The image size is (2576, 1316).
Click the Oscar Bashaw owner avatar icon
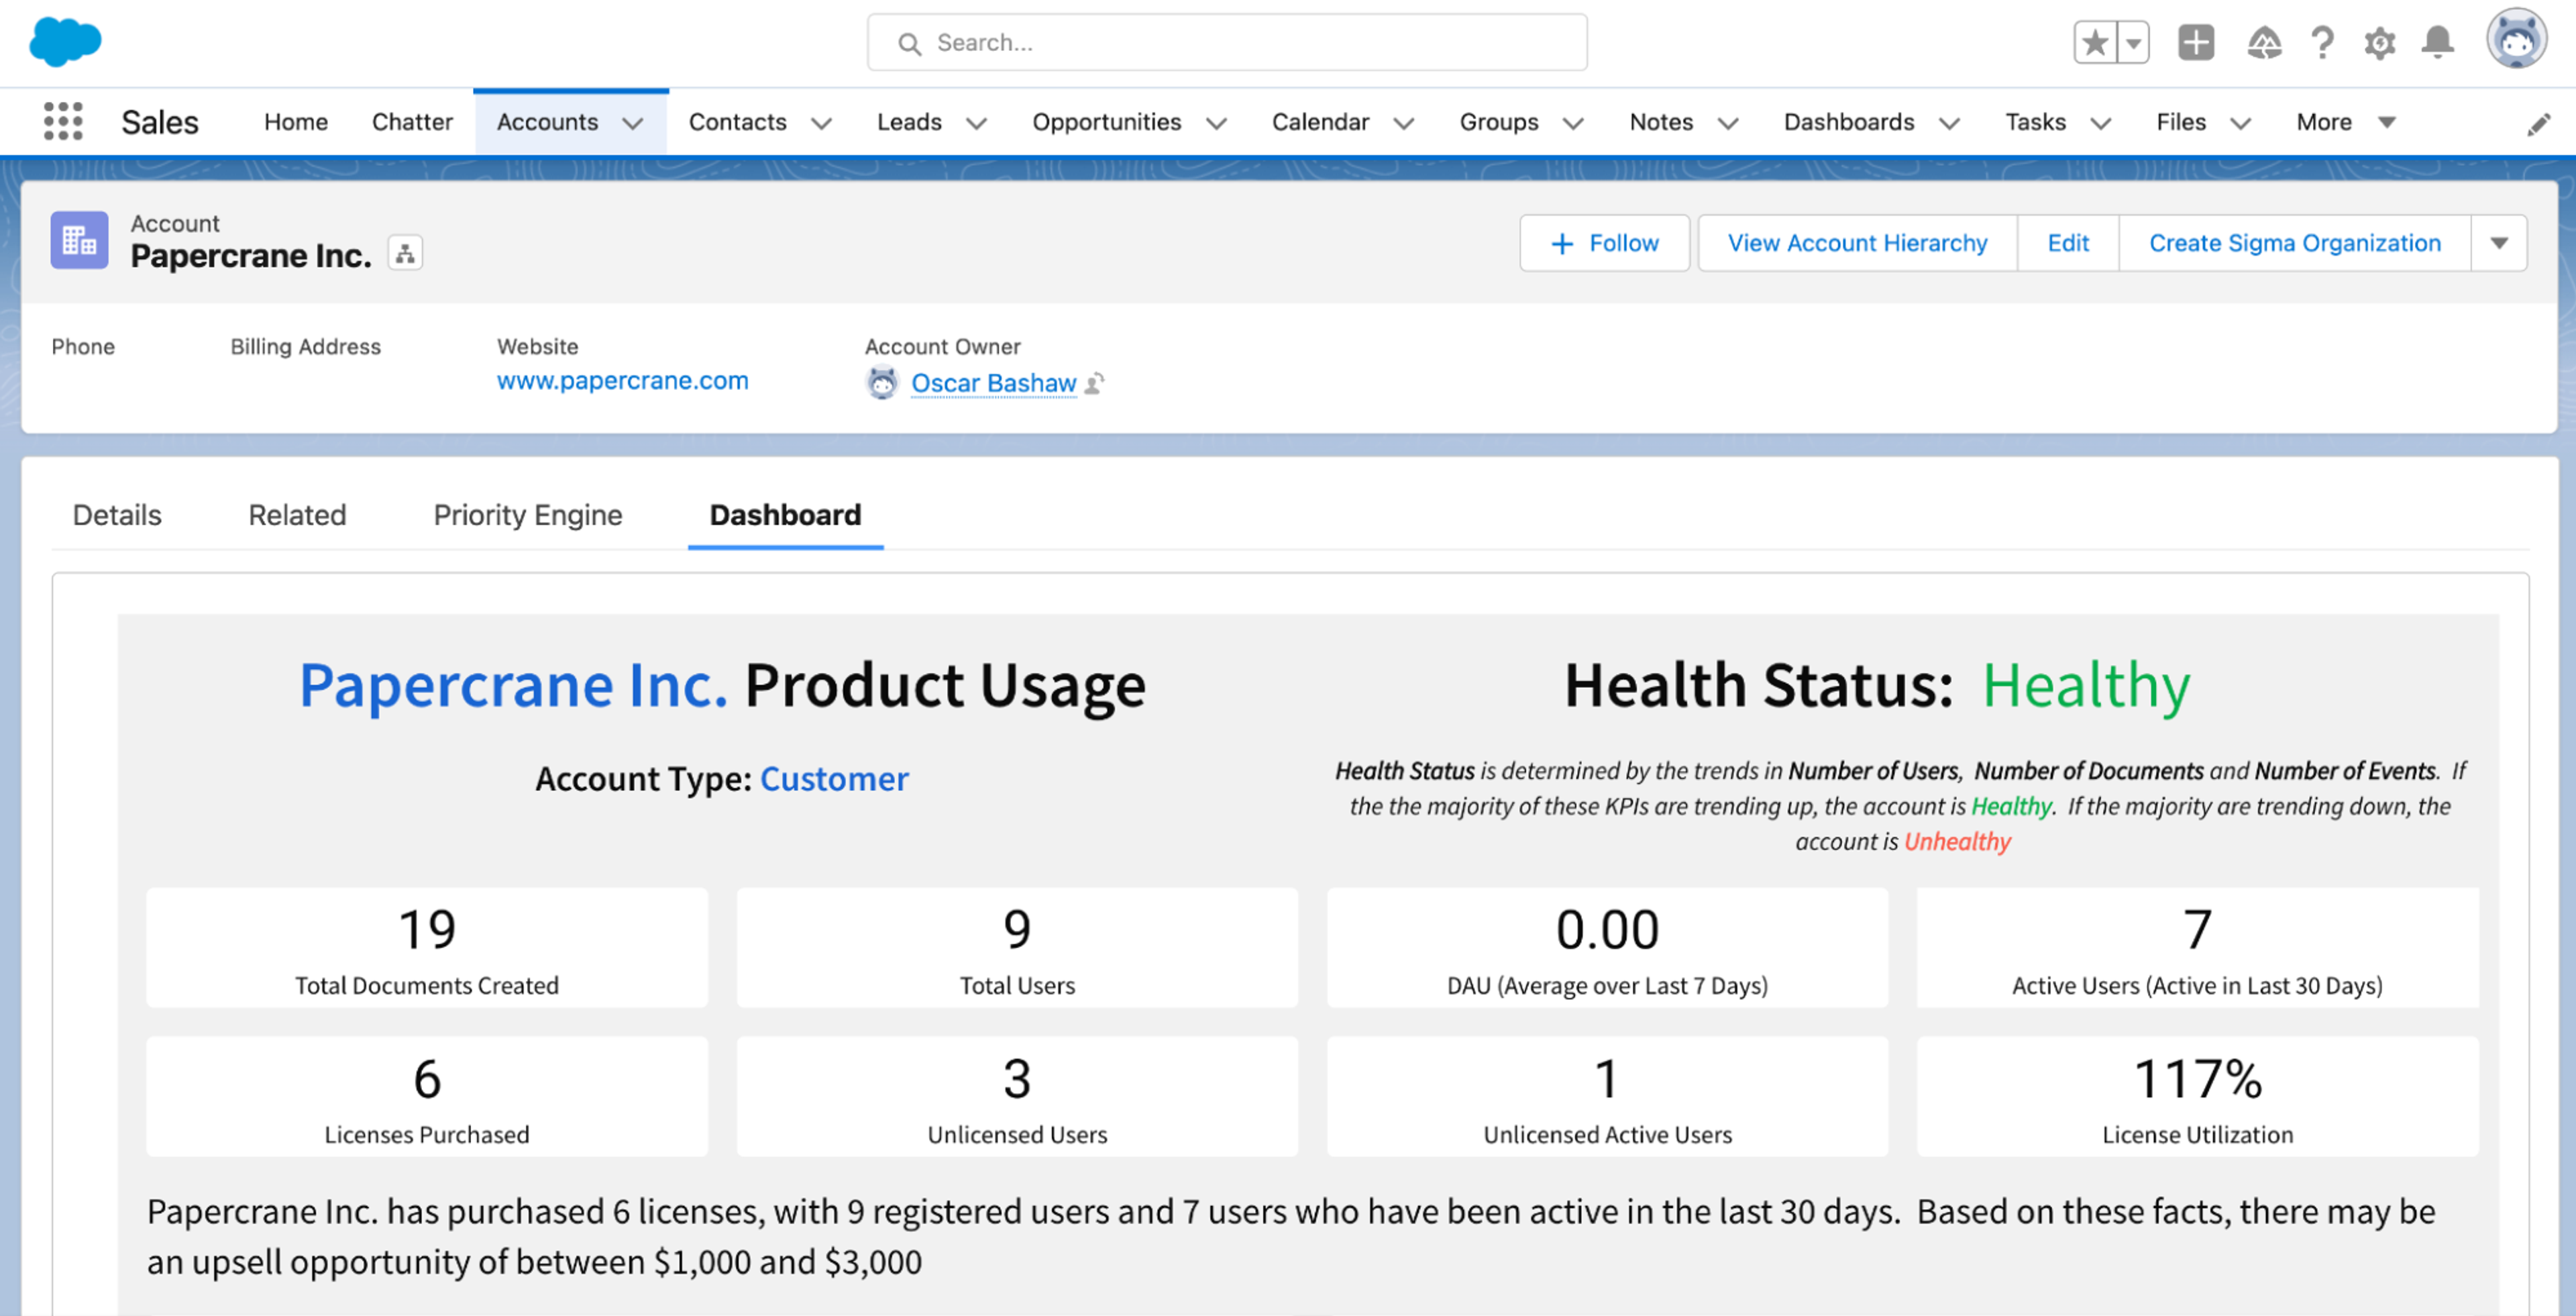[882, 383]
